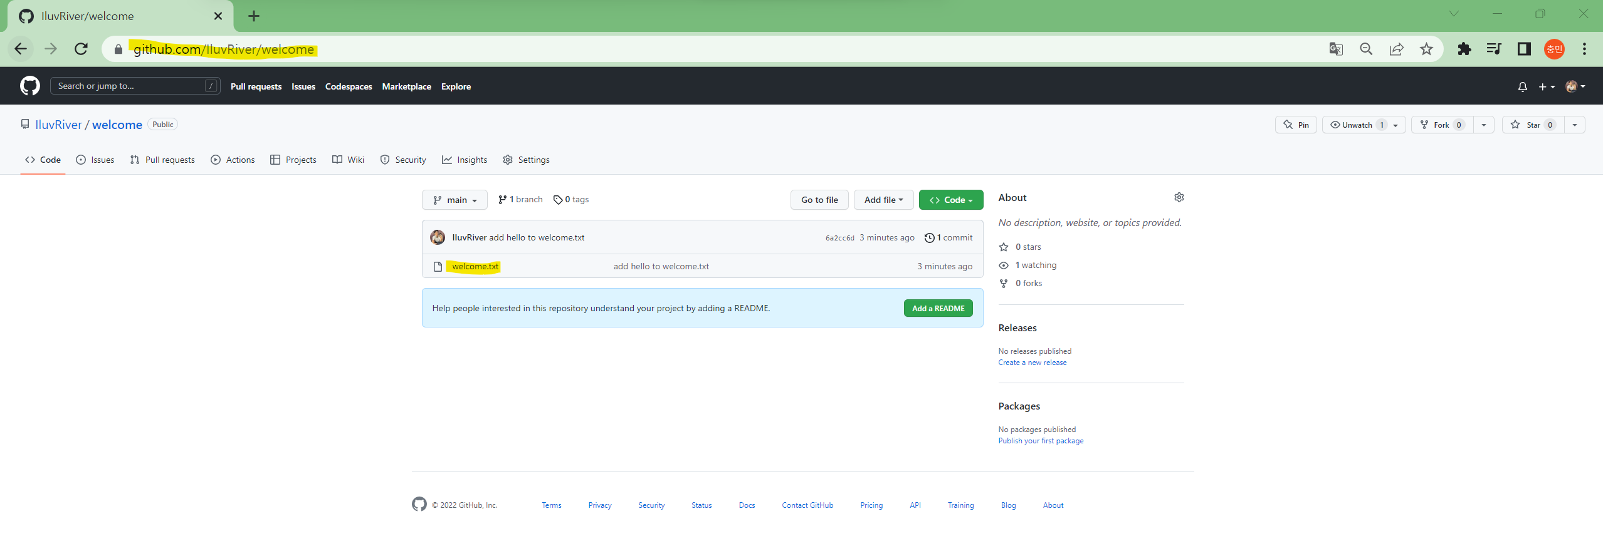Viewport: 1603px width, 541px height.
Task: Open the welcome.txt file
Action: [475, 266]
